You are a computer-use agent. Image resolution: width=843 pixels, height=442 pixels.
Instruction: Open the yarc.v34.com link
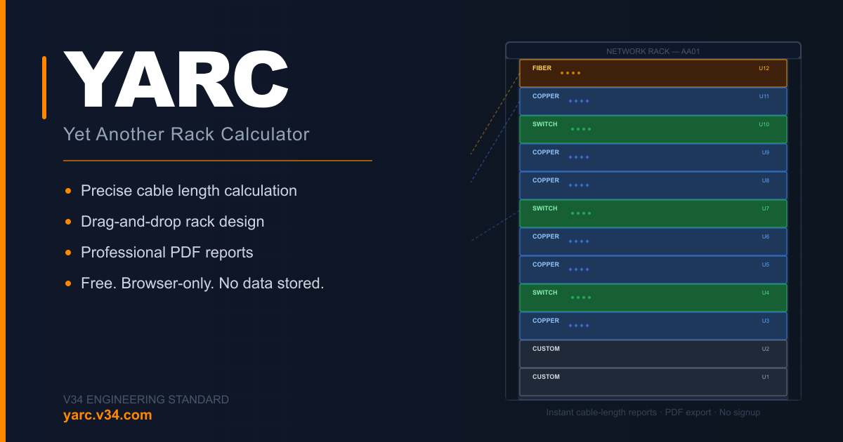pos(107,415)
